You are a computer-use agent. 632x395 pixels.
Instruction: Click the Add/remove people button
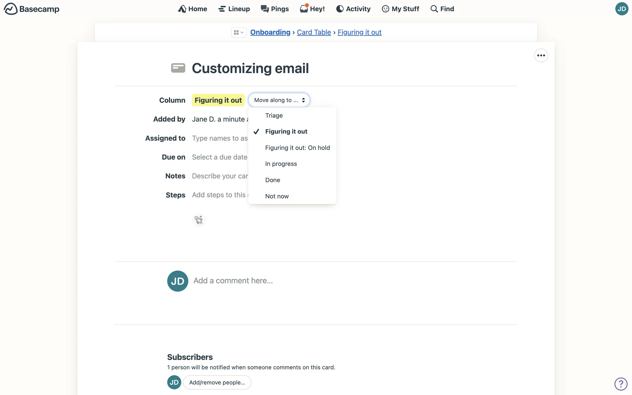click(217, 382)
